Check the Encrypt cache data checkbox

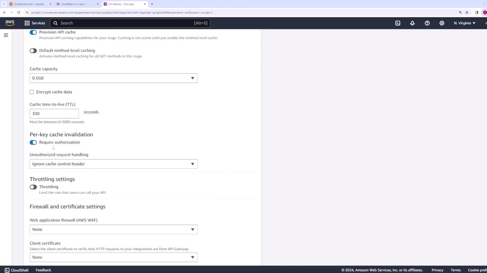pos(32,92)
